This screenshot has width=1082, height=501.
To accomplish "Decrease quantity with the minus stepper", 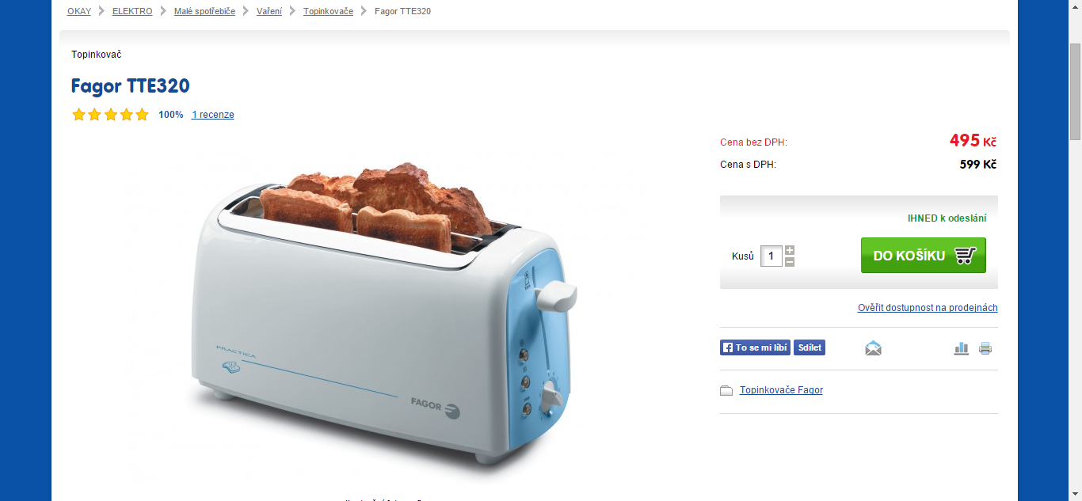I will pos(790,262).
